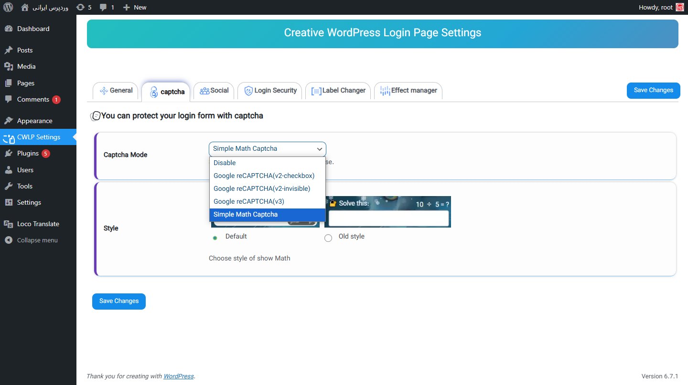Open the WordPress link in the footer

pyautogui.click(x=178, y=376)
